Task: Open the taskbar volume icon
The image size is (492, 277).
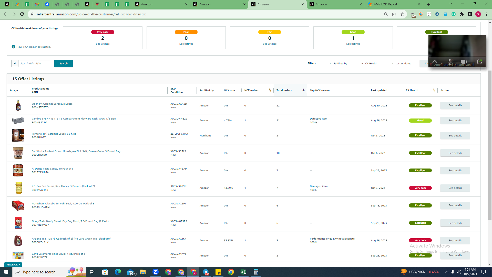Action: [x=459, y=272]
